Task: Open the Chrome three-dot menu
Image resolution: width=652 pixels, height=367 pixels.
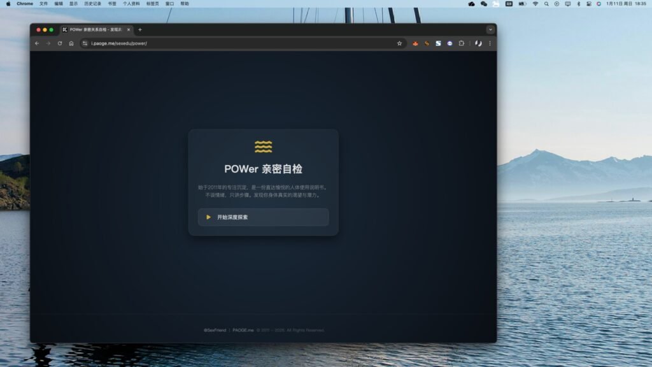Action: click(490, 43)
